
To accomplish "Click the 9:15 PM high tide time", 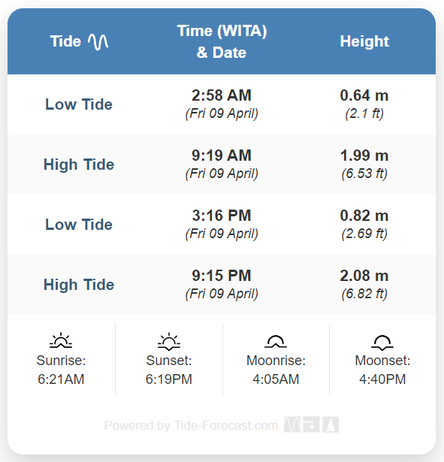I will click(222, 276).
